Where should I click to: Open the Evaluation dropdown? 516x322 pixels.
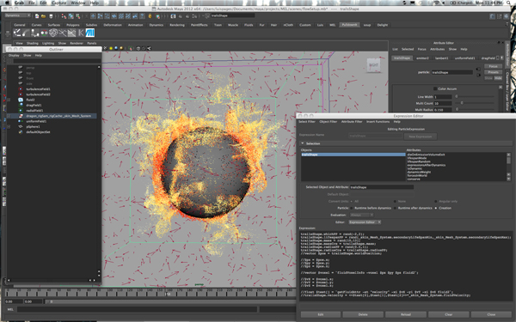(361, 215)
